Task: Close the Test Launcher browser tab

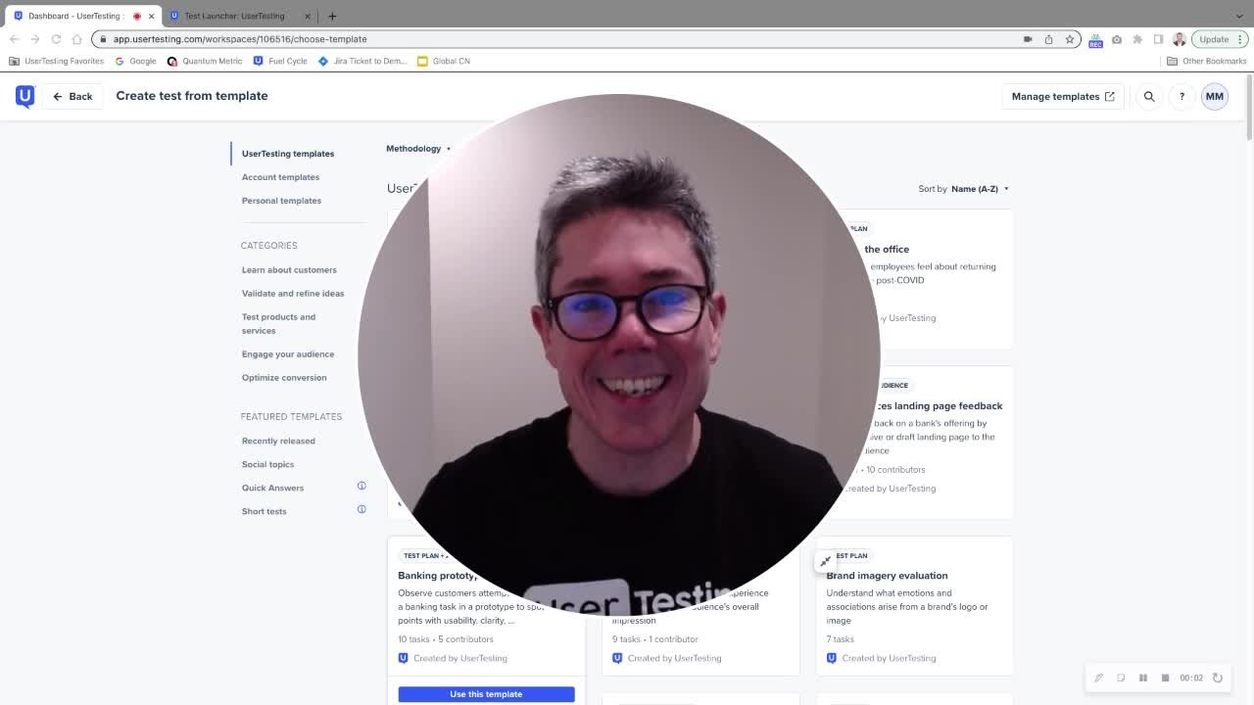Action: pos(308,16)
